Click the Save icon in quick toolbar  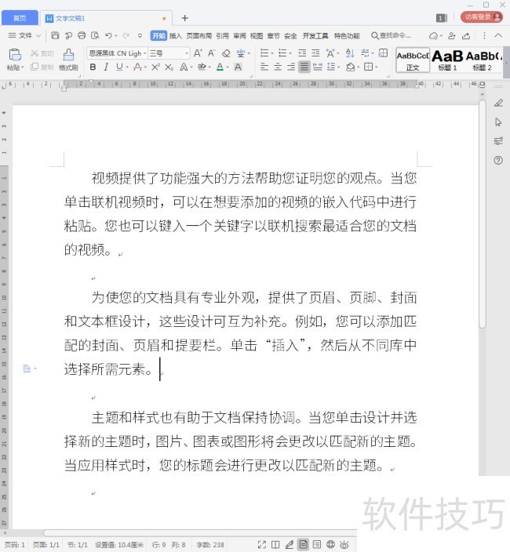[55, 35]
